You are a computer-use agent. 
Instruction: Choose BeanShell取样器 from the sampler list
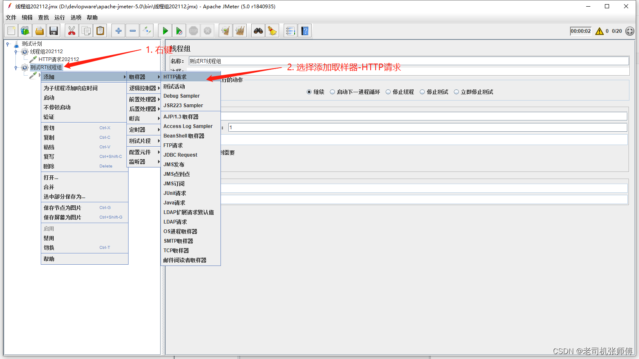191,136
